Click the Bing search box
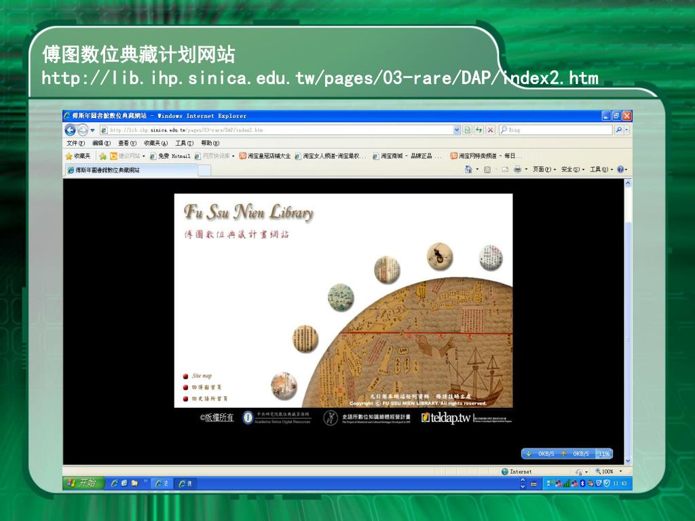 555,130
